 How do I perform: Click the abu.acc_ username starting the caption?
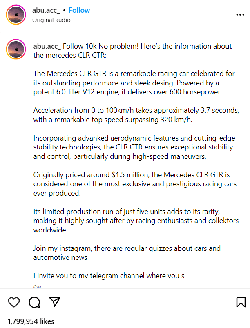click(46, 46)
